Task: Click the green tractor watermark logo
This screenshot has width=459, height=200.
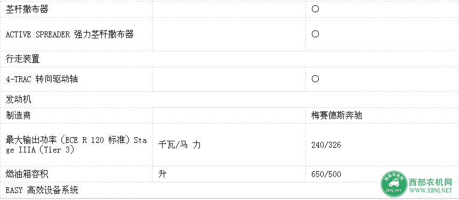Action: [x=394, y=184]
